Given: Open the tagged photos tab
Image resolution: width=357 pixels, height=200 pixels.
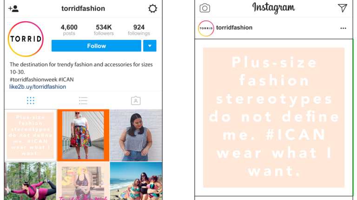Looking at the screenshot, I should (136, 100).
